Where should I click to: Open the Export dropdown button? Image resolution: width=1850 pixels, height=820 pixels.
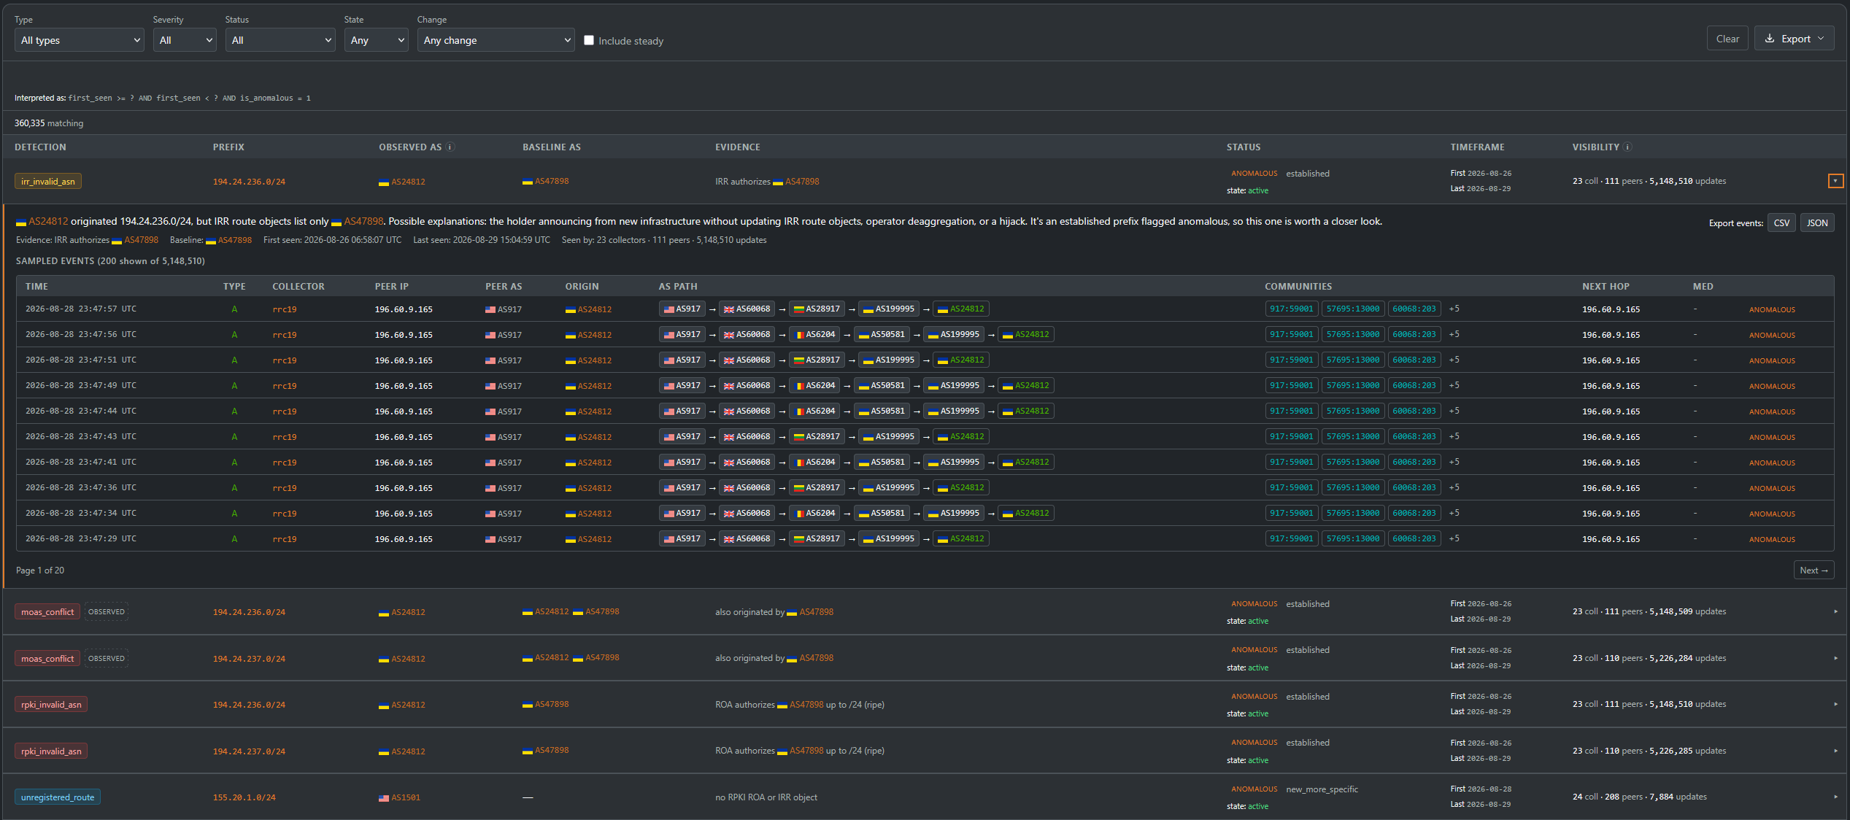[x=1795, y=39]
